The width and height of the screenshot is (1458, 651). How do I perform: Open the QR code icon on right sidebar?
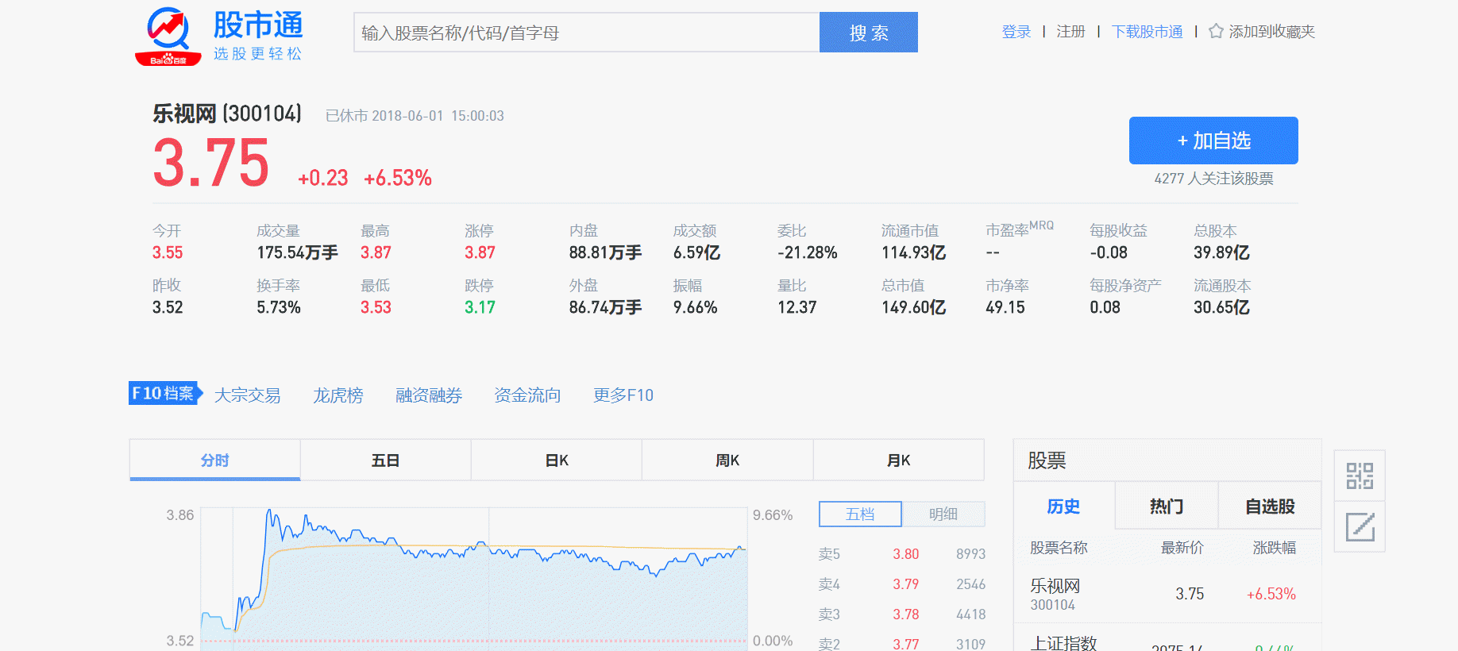tap(1360, 476)
